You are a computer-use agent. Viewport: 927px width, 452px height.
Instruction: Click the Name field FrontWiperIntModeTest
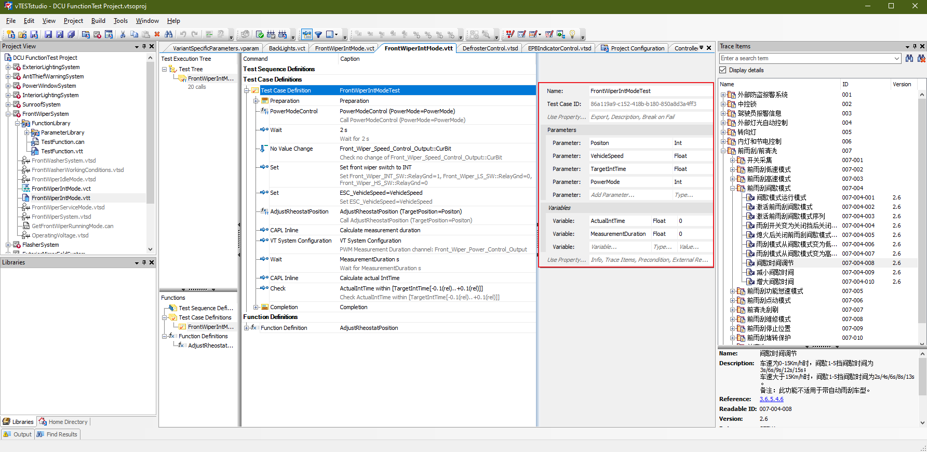(650, 91)
